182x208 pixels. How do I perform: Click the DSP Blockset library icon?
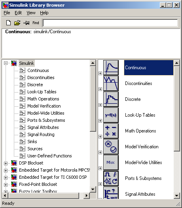(14, 163)
